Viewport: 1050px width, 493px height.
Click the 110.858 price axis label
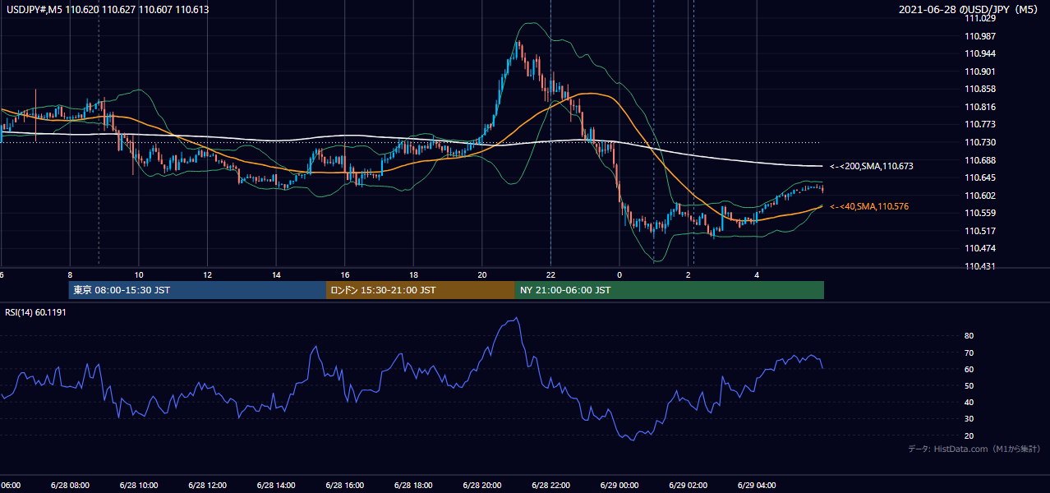(979, 89)
